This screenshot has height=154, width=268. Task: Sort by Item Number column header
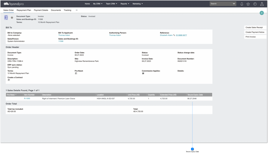point(29,95)
